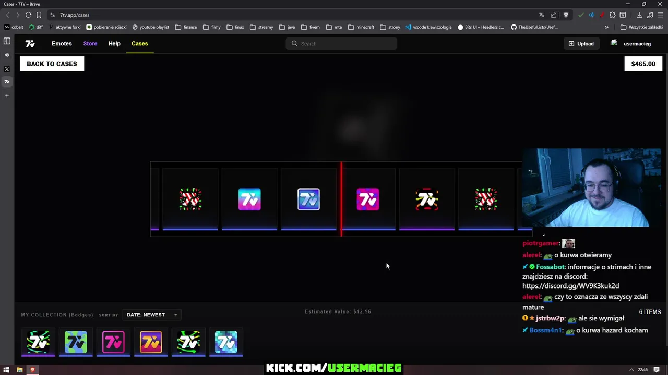Open the X icon in sidebar
The image size is (668, 375).
[x=7, y=69]
